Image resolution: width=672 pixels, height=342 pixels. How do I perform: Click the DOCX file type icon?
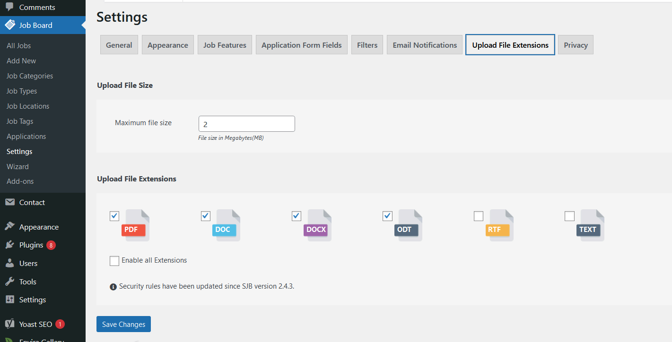point(318,226)
